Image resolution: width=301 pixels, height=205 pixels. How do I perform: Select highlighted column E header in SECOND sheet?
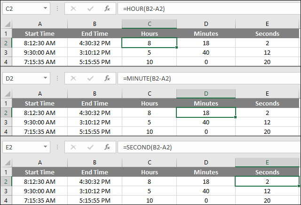267,163
